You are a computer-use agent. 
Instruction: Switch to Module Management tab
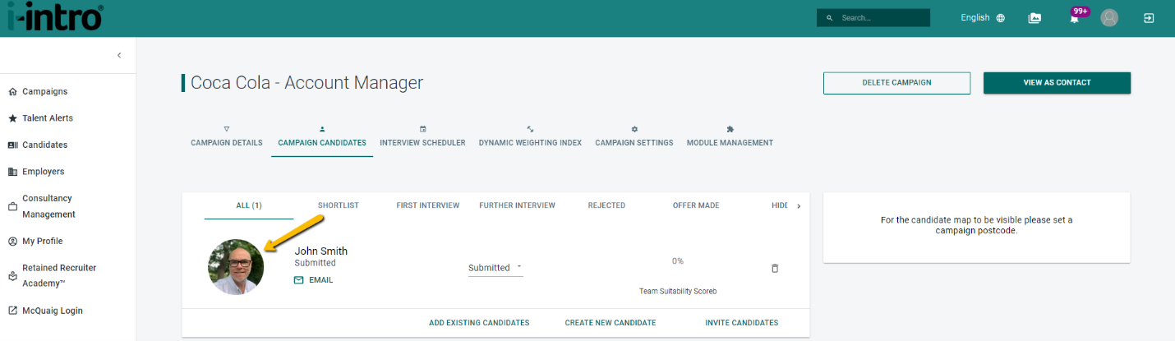730,136
